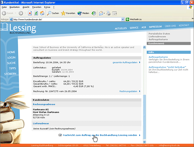Open KONTAKT page

[x=184, y=25]
